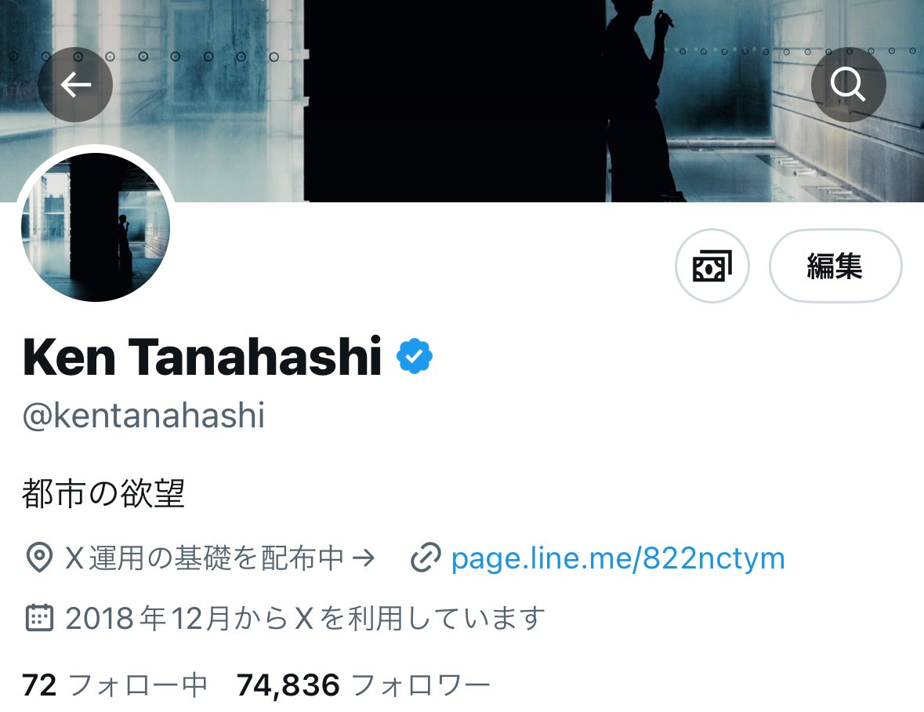Tap the 編集 edit profile button

click(x=835, y=266)
